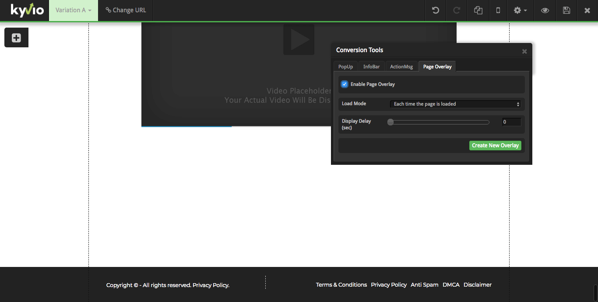The height and width of the screenshot is (302, 598).
Task: Click the Conversion Tools panel title
Action: 359,50
